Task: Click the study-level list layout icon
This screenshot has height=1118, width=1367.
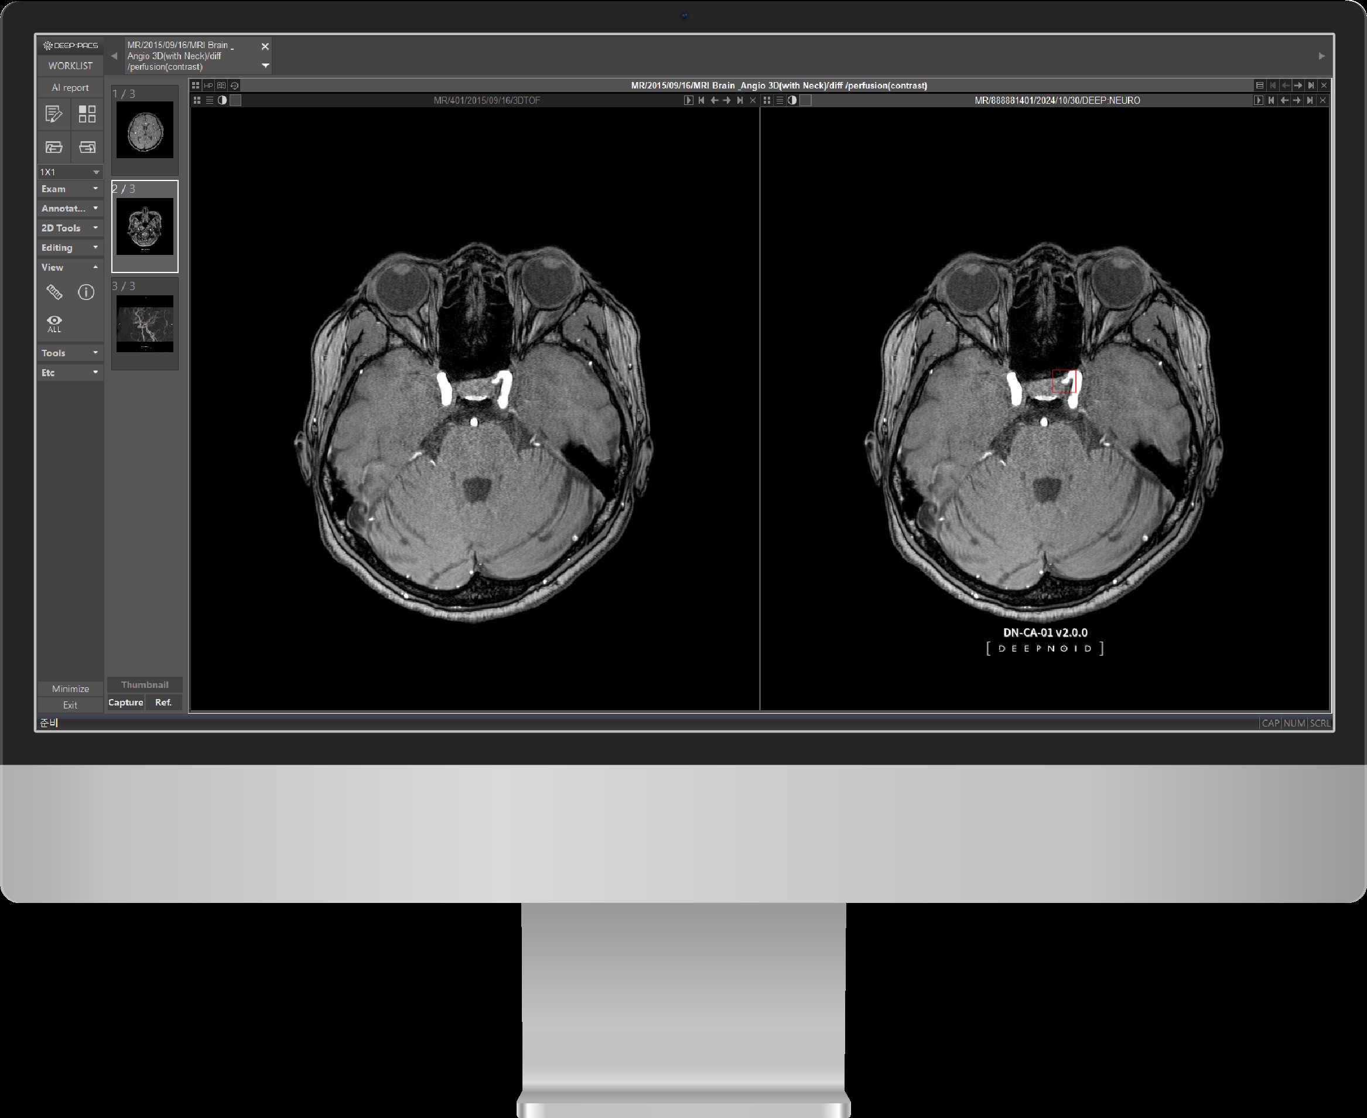Action: tap(1260, 85)
